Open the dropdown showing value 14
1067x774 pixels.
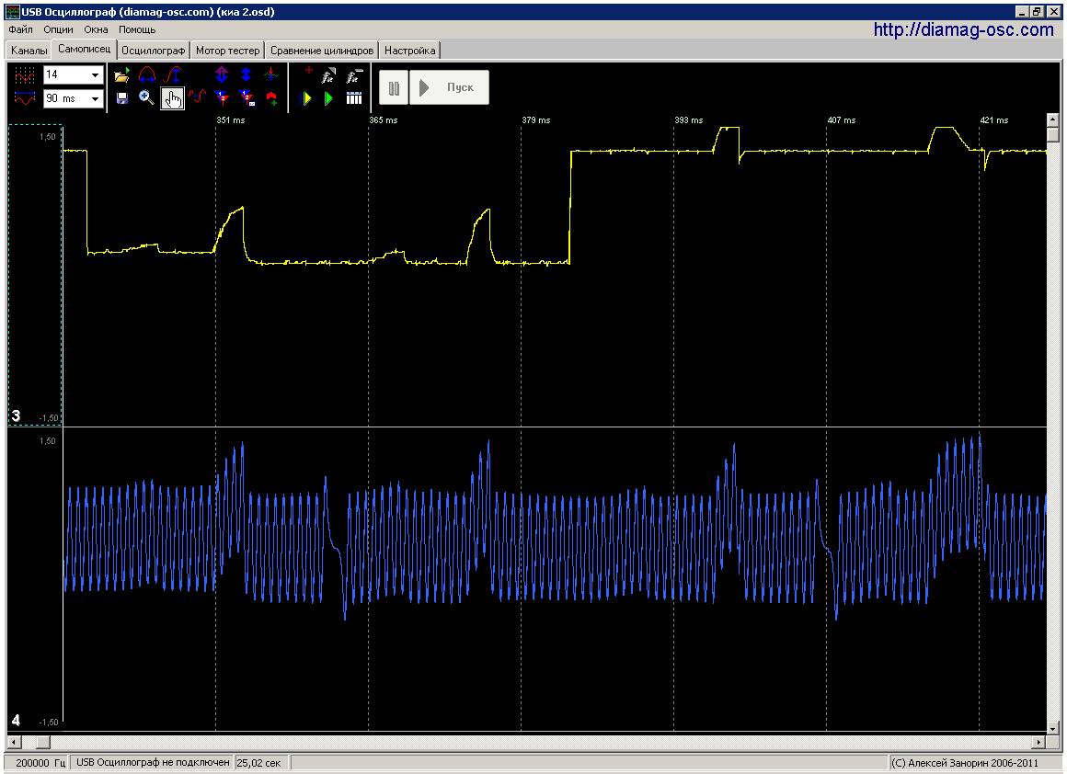coord(96,74)
